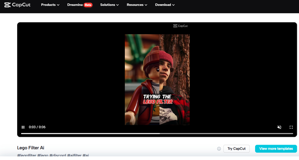
Task: Click the Lego Filter Ai title
Action: point(31,148)
